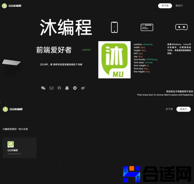Viewport: 194px width, 184px height.
Task: Switch to the unhighlighted 朋友们 nav item
Action: click(x=179, y=6)
